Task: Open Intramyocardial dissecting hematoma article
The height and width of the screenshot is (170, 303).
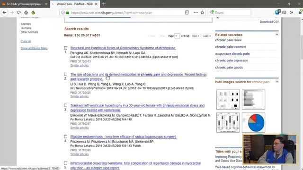Action: pos(135,166)
